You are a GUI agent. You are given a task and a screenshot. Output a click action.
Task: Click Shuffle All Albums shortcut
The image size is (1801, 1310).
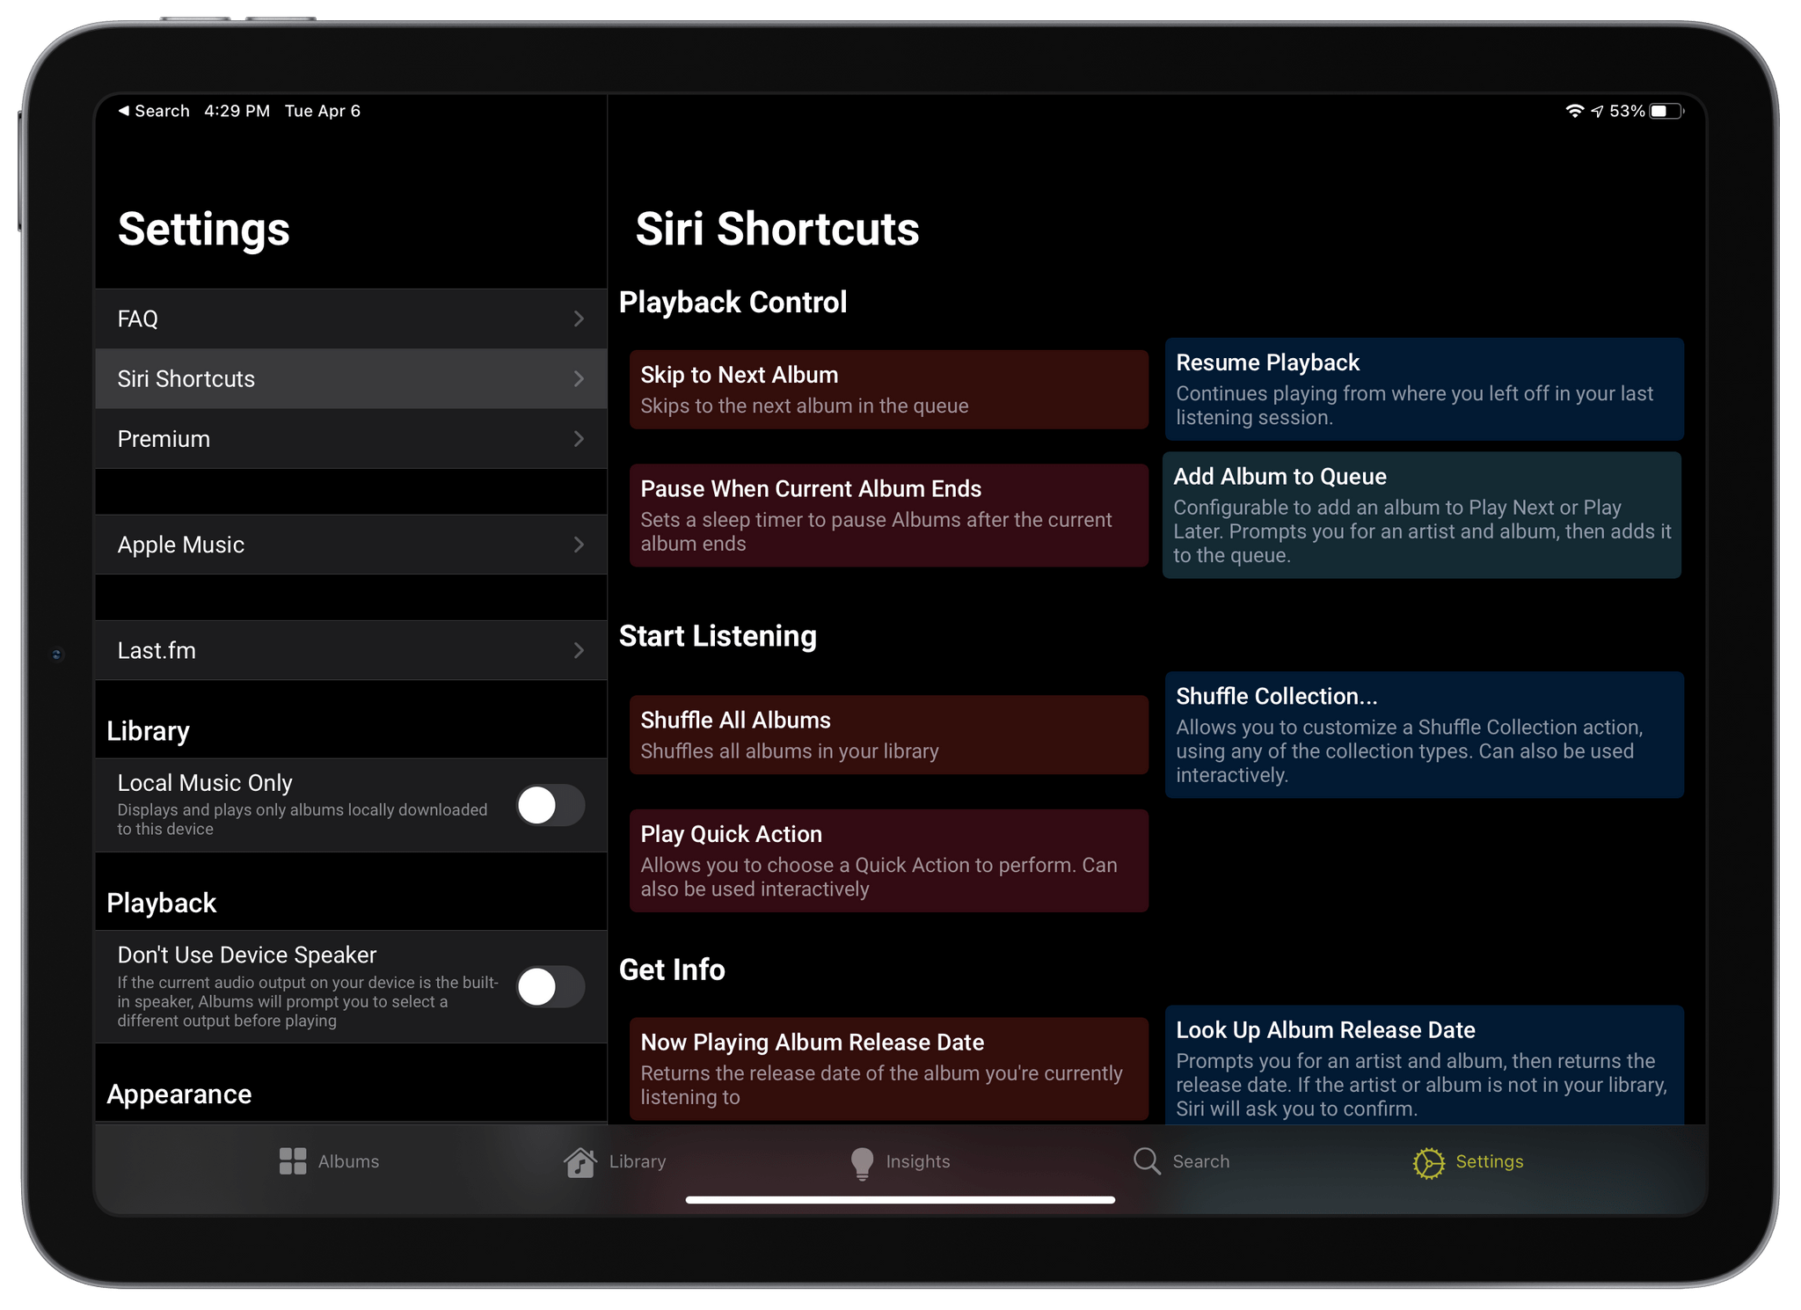point(886,735)
